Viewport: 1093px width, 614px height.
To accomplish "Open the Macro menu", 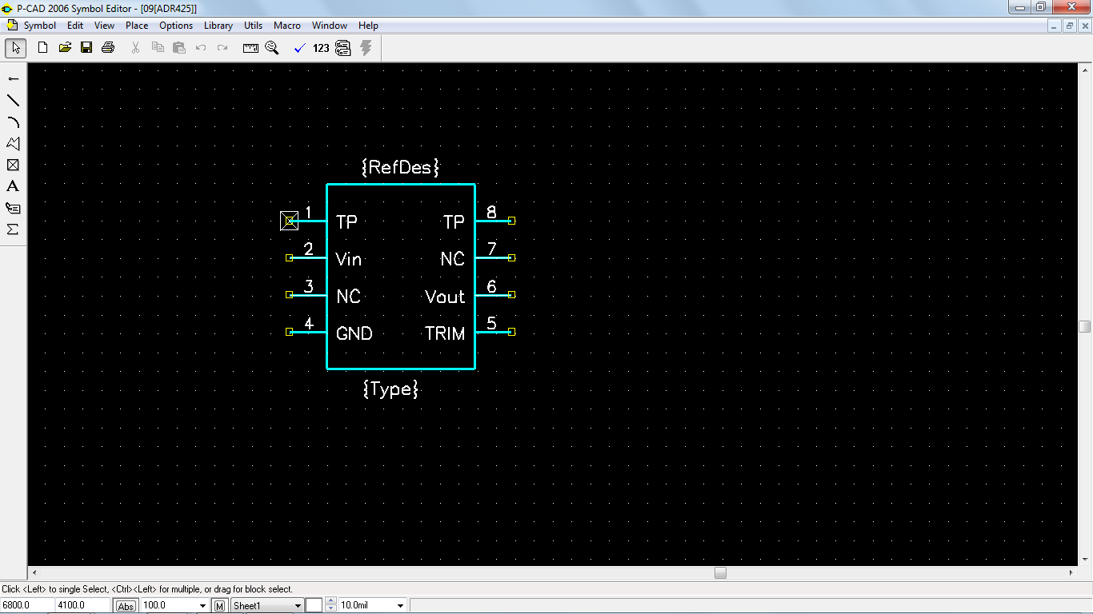I will coord(287,26).
